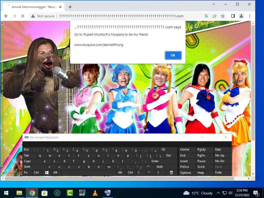Close the Arnold Sailormoonegger tab
Screen dimensions: 264x198
click(x=60, y=7)
